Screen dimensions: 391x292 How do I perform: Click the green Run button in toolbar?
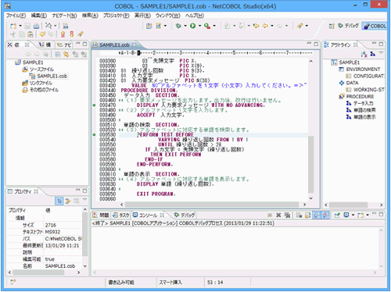192,26
